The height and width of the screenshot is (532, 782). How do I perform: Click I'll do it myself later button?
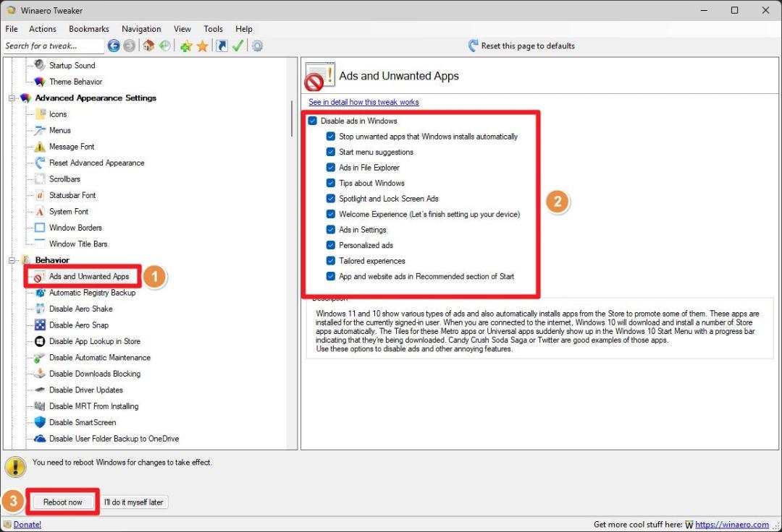(x=134, y=502)
